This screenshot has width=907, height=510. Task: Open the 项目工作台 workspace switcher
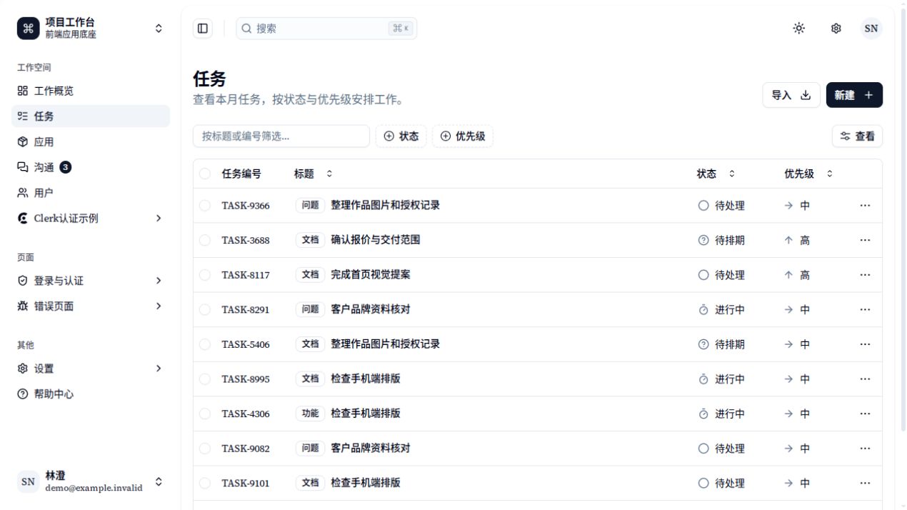coord(91,29)
